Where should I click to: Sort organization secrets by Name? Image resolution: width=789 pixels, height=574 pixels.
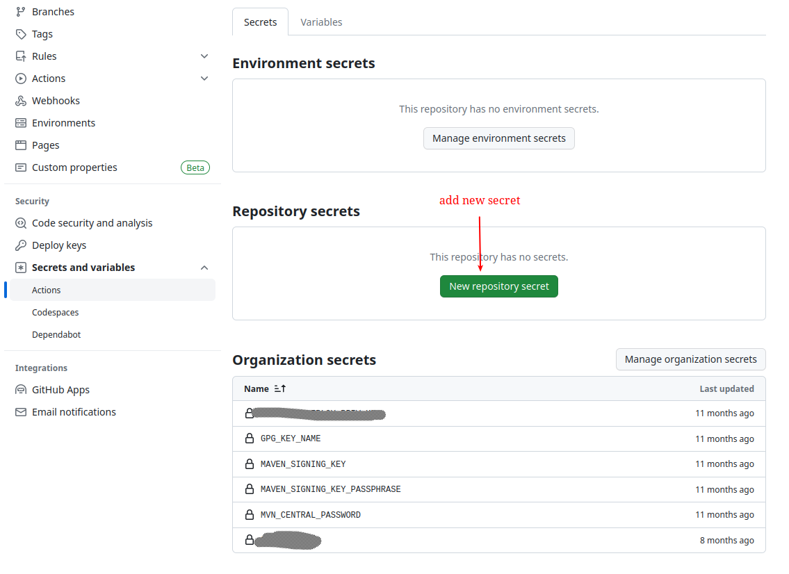click(x=265, y=388)
